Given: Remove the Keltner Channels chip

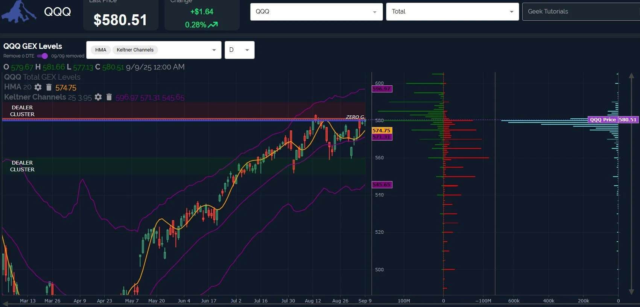Looking at the screenshot, I should pos(135,50).
